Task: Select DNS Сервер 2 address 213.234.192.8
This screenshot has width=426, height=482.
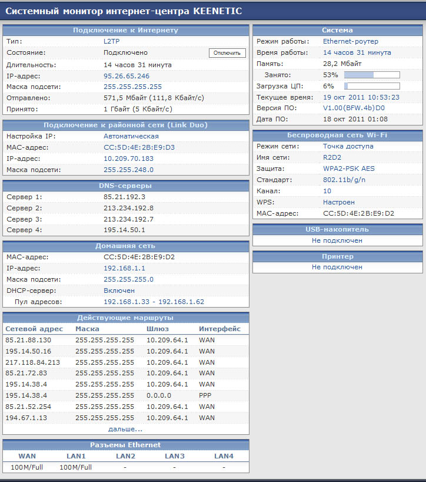Action: (128, 208)
